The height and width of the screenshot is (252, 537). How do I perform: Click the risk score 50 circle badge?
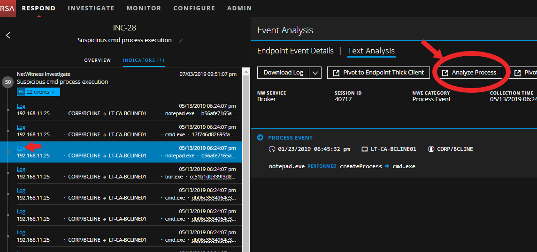[8, 82]
